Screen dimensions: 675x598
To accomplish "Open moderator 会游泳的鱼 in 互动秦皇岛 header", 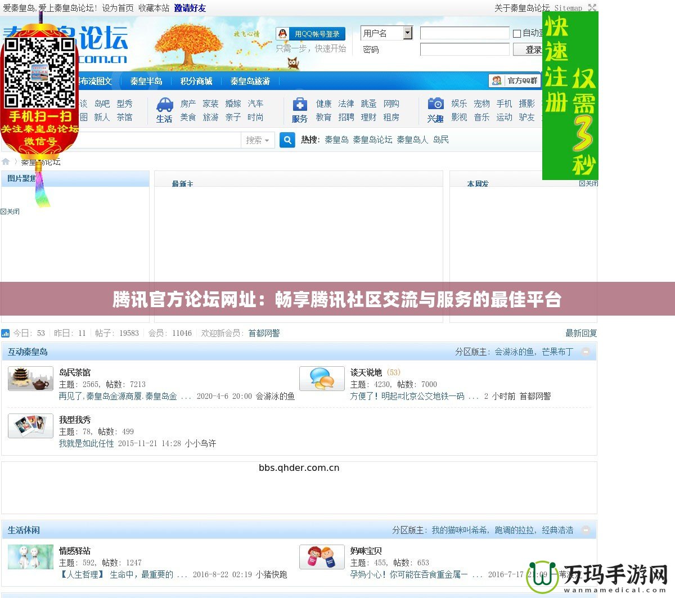I will [515, 352].
